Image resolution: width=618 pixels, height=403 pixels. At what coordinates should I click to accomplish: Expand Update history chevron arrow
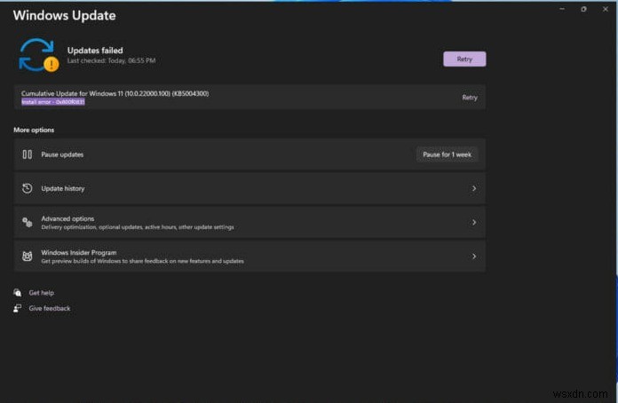[474, 189]
